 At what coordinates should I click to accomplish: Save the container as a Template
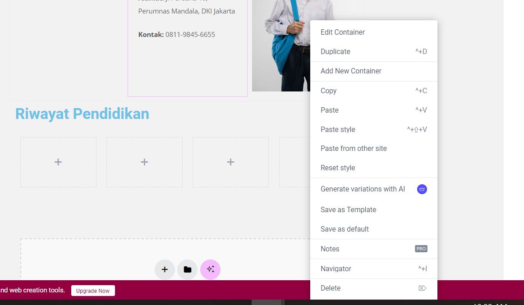pyautogui.click(x=348, y=209)
